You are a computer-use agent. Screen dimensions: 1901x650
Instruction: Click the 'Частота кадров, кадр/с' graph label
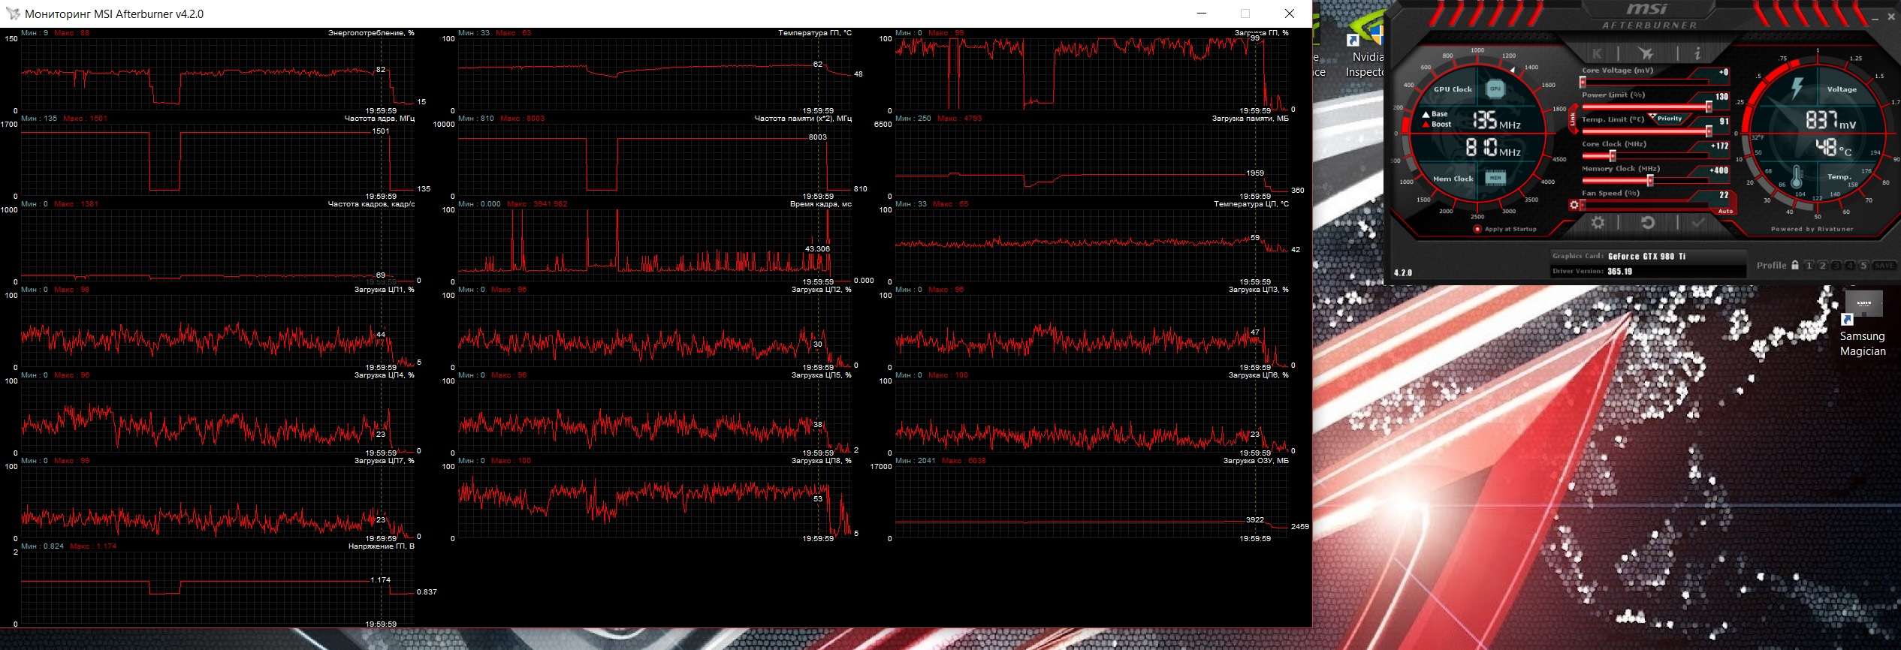pyautogui.click(x=371, y=204)
